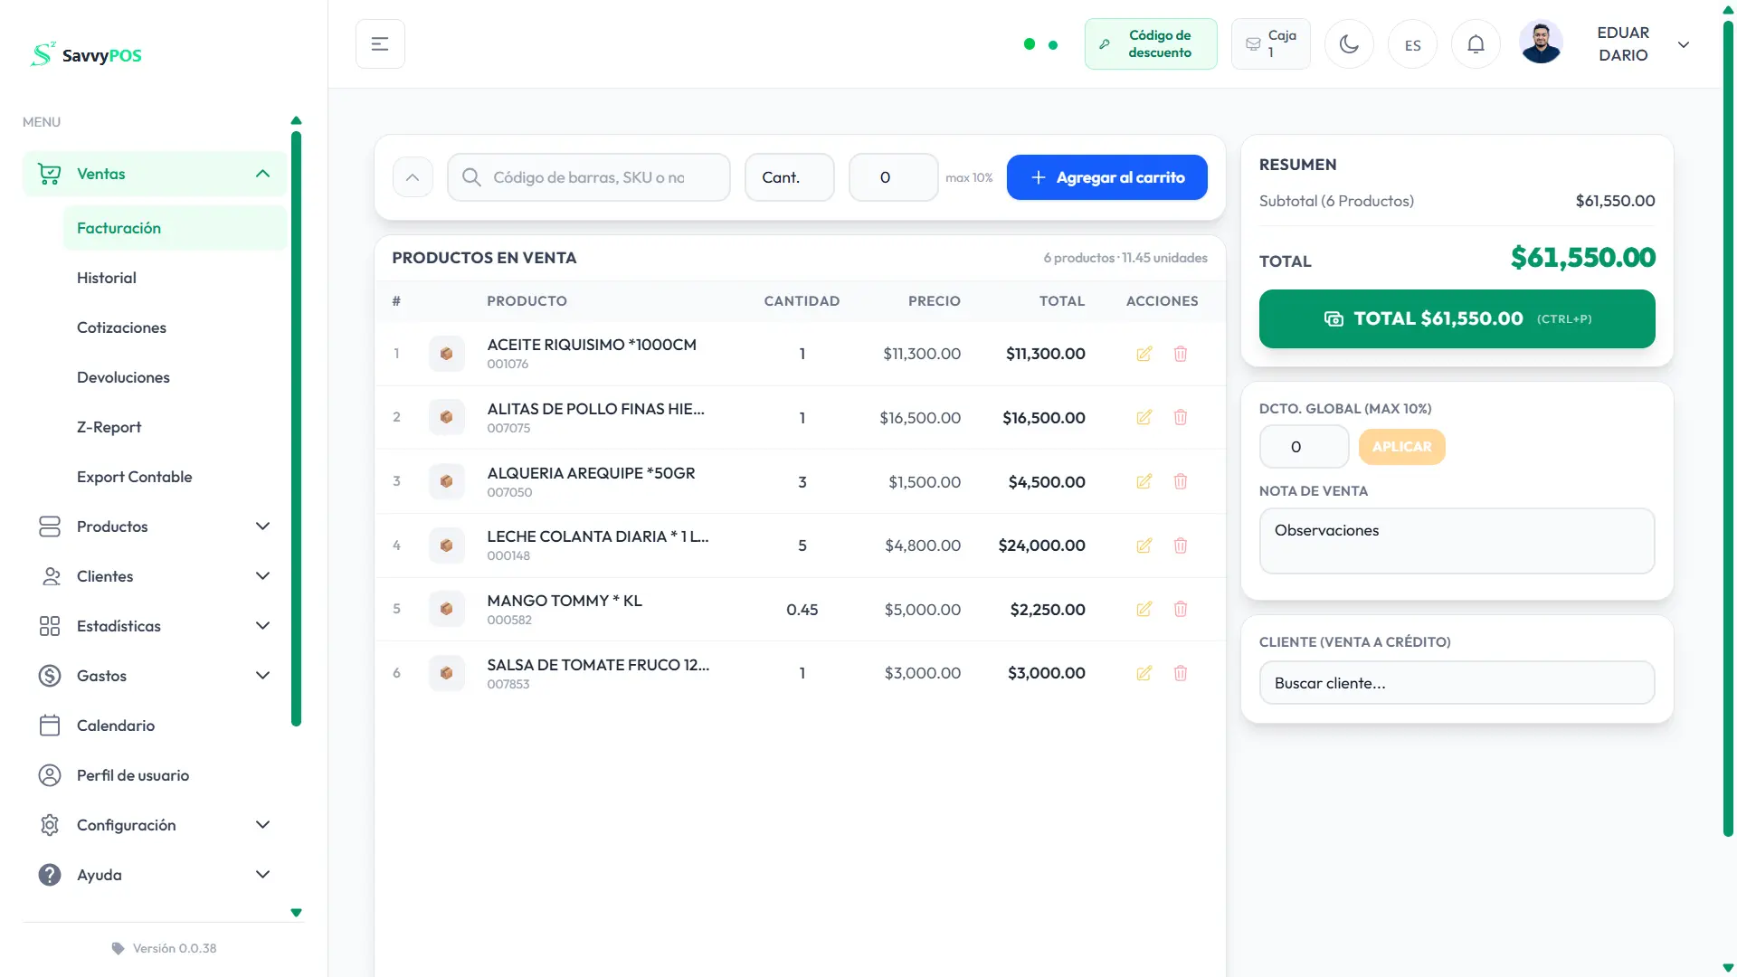Open Historial under Ventas
Screen dimensions: 1737x977
pyautogui.click(x=107, y=278)
